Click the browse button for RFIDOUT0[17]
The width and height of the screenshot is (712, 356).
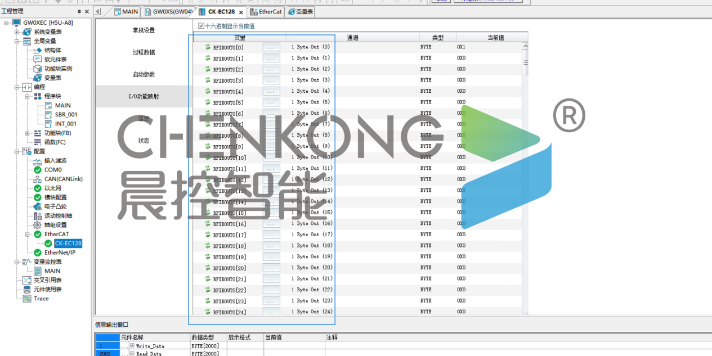(x=271, y=235)
